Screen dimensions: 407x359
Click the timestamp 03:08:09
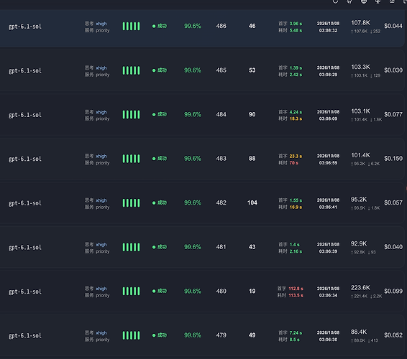[328, 118]
